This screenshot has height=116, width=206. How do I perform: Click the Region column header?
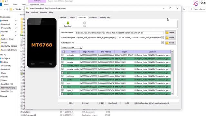(124, 52)
